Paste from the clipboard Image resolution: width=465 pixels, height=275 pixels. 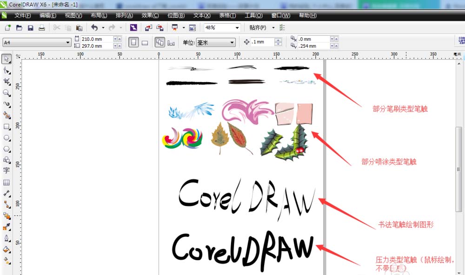(79, 28)
